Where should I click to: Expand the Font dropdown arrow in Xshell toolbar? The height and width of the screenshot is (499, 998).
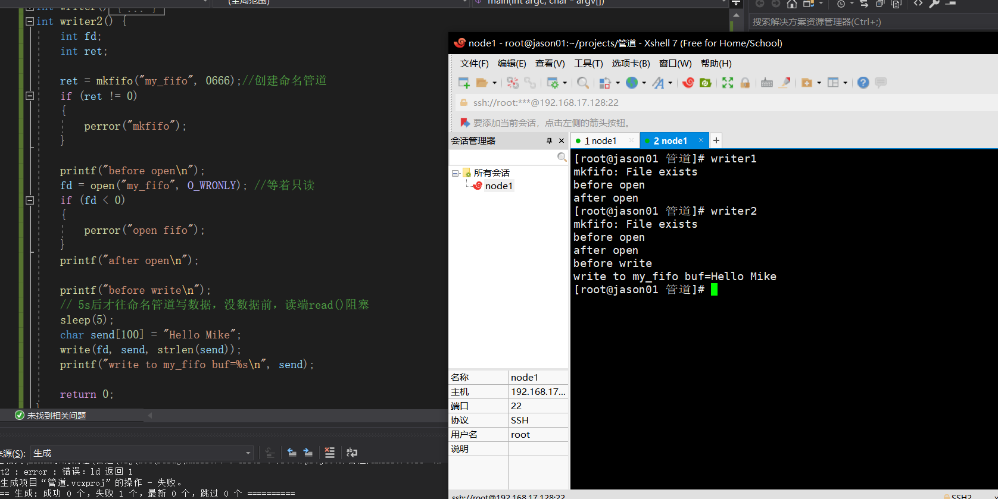point(670,83)
